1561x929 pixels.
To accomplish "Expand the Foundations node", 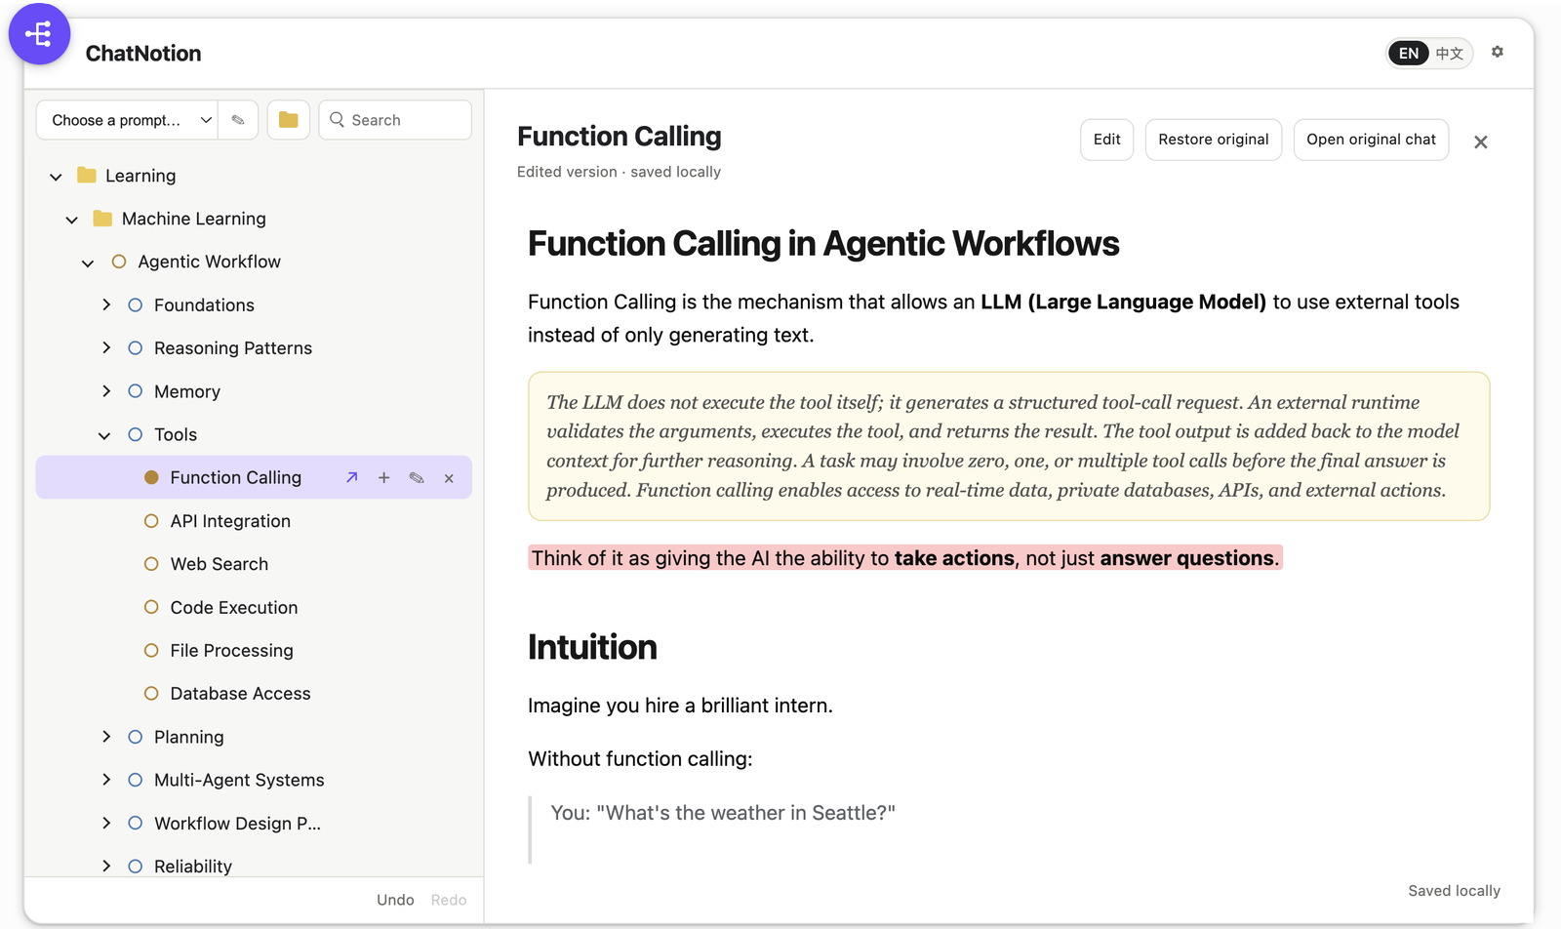I will pyautogui.click(x=106, y=304).
